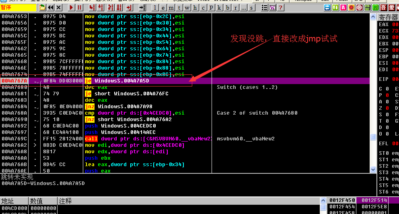Close the debugged program with the X icon

click(59, 8)
